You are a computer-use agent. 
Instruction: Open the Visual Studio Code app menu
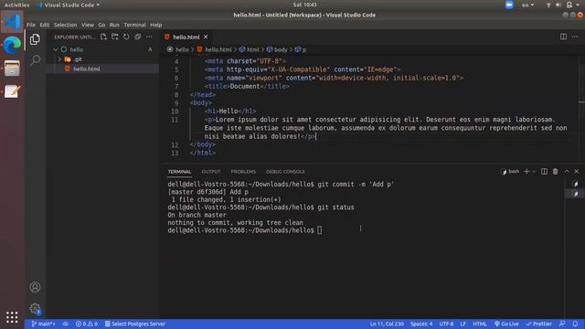click(69, 5)
